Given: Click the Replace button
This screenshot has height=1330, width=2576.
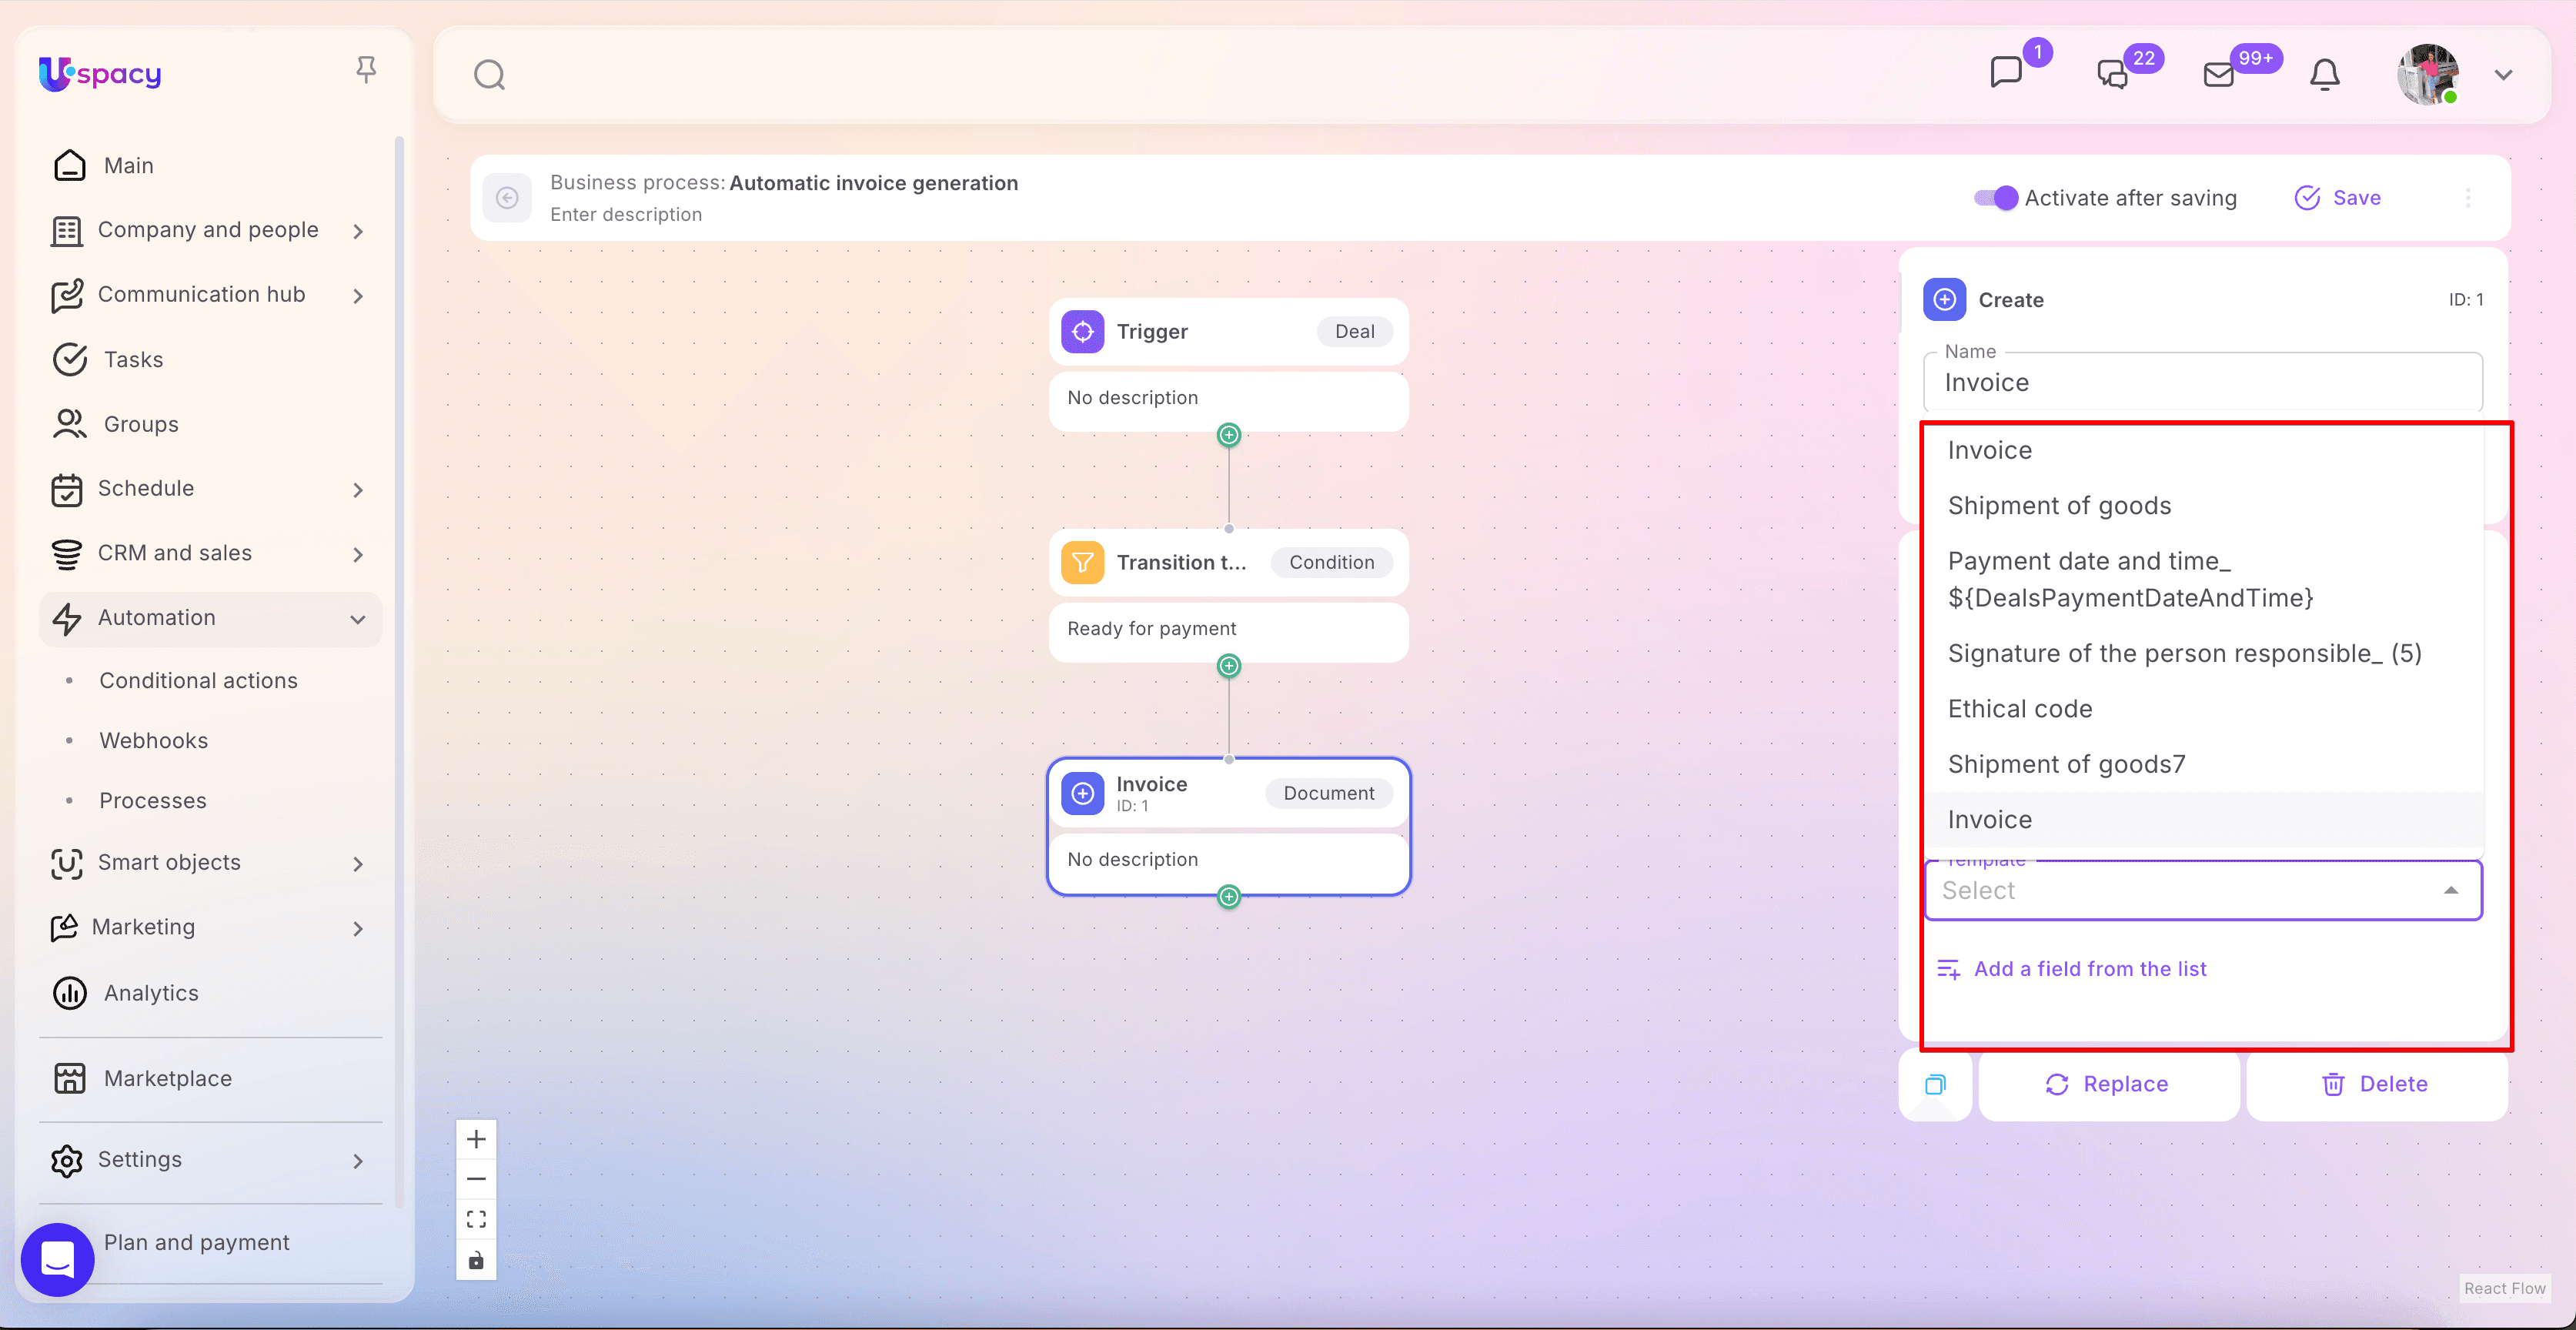Looking at the screenshot, I should [2108, 1084].
